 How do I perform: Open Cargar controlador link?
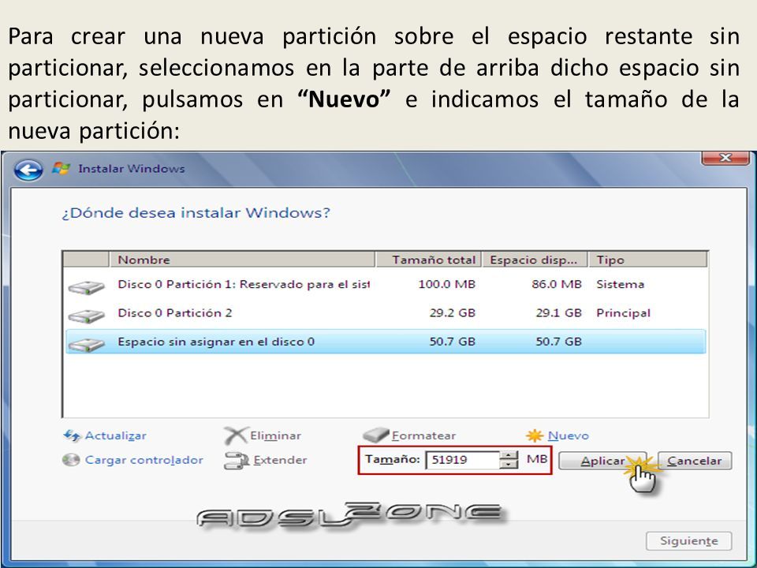click(x=144, y=460)
